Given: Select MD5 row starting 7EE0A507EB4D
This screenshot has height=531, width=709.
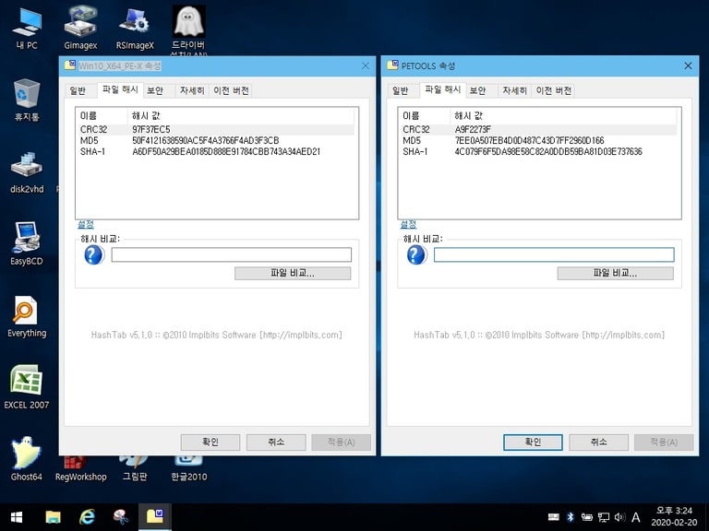Looking at the screenshot, I should pos(539,140).
